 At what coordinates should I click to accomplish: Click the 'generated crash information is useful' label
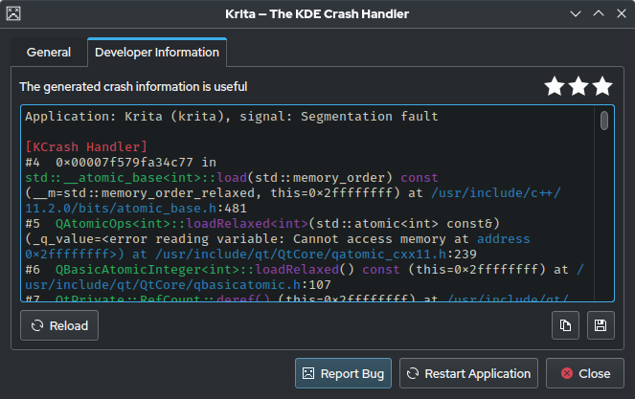pyautogui.click(x=133, y=87)
